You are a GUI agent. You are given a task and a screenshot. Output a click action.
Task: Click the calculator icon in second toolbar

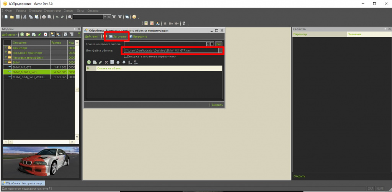(146, 23)
